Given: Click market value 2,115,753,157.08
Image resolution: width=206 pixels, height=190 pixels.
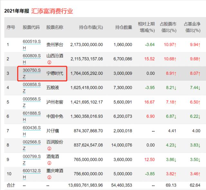Looking at the screenshot, I should pyautogui.click(x=87, y=59).
